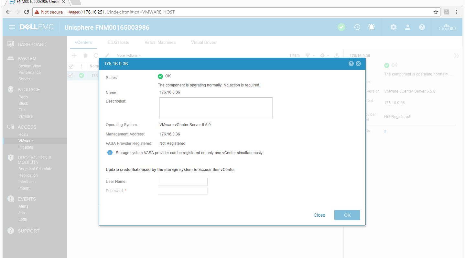Click the green system health status icon

341,27
